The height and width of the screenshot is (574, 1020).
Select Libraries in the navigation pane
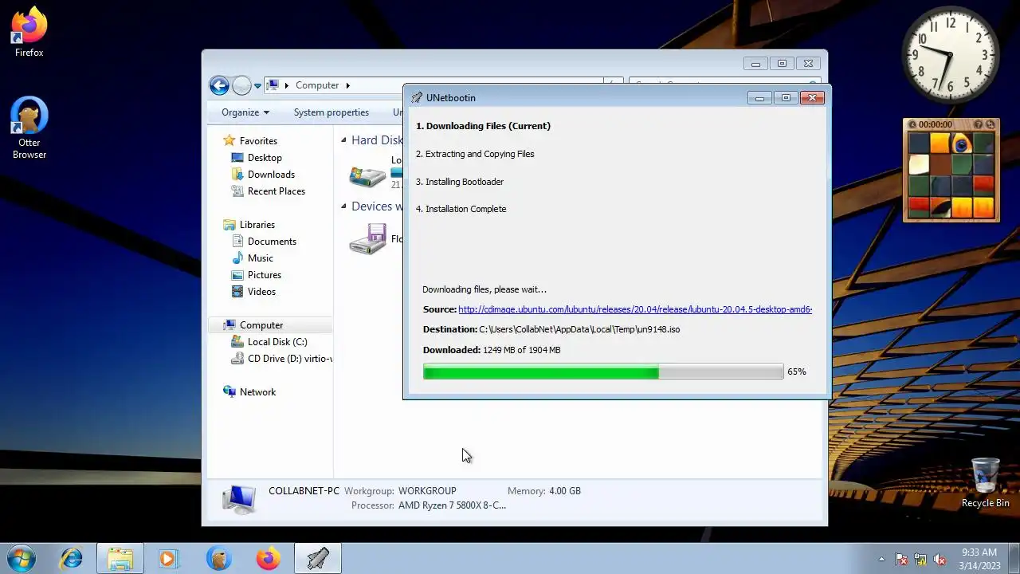[257, 225]
